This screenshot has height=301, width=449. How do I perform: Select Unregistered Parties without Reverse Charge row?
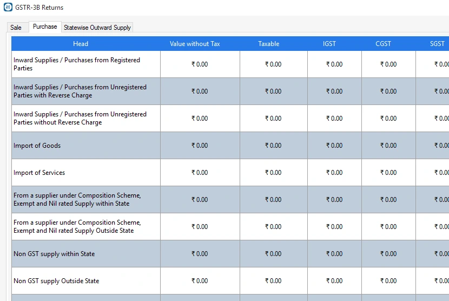[80, 119]
